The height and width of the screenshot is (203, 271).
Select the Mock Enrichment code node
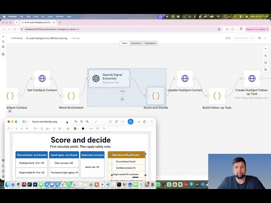click(x=71, y=96)
